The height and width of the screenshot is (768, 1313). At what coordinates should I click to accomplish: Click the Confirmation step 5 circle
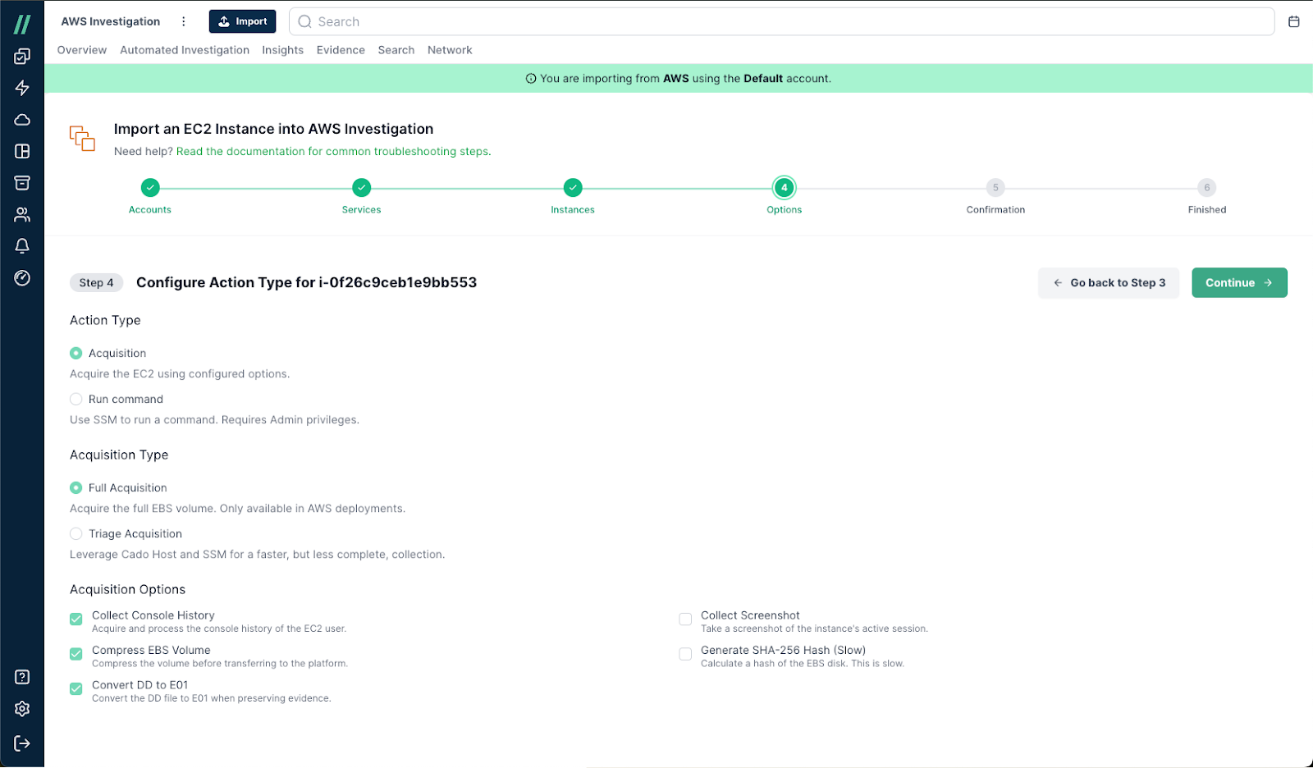click(x=995, y=188)
